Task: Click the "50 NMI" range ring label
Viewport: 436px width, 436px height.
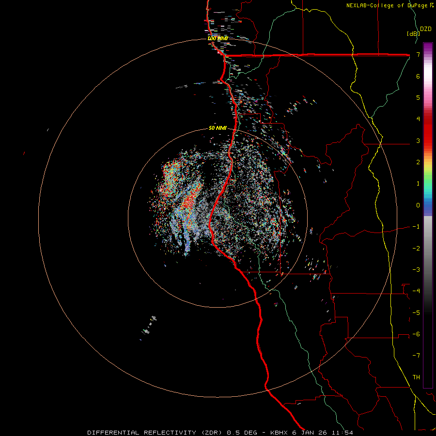Action: (218, 128)
